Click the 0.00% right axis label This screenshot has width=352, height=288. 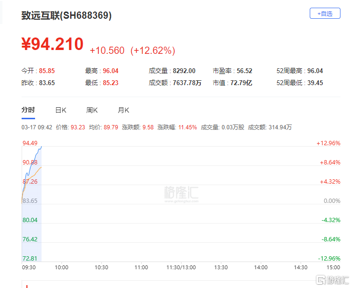(x=332, y=201)
